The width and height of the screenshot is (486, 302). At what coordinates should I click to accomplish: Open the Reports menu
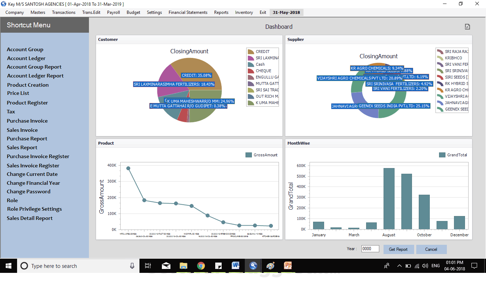pyautogui.click(x=221, y=12)
